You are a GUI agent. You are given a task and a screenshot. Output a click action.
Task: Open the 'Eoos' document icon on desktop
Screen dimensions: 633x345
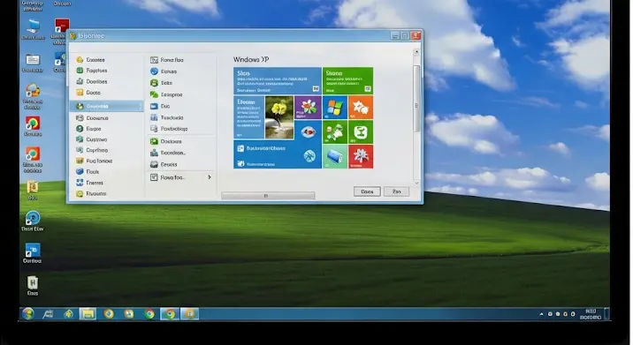pos(33,286)
